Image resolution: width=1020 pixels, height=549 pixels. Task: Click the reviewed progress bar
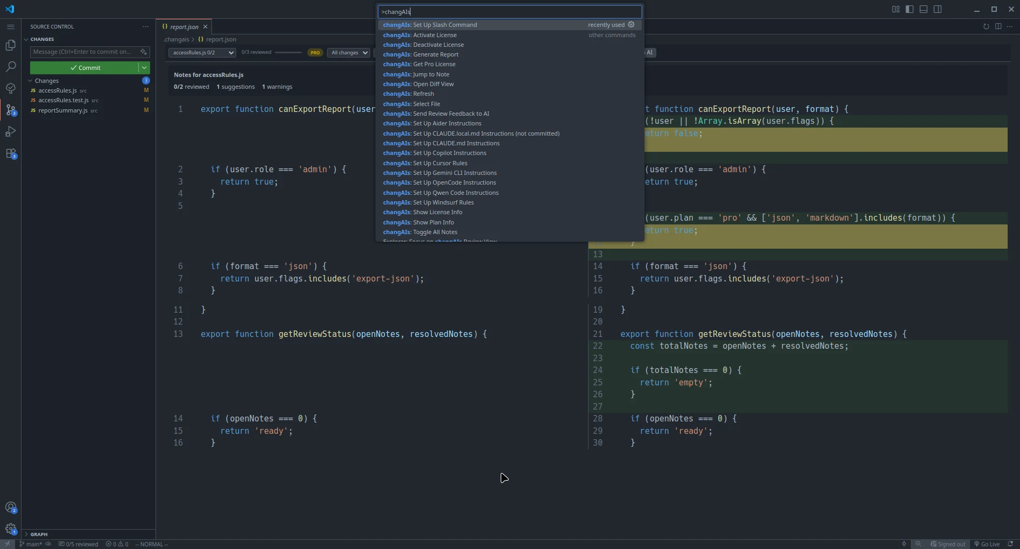288,53
